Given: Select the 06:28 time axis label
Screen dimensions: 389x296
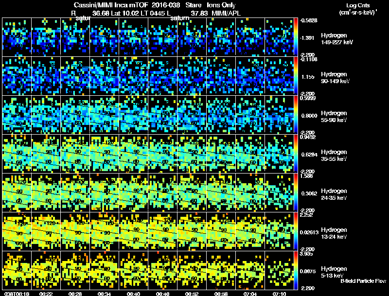Looking at the screenshot, I should click(x=75, y=294).
